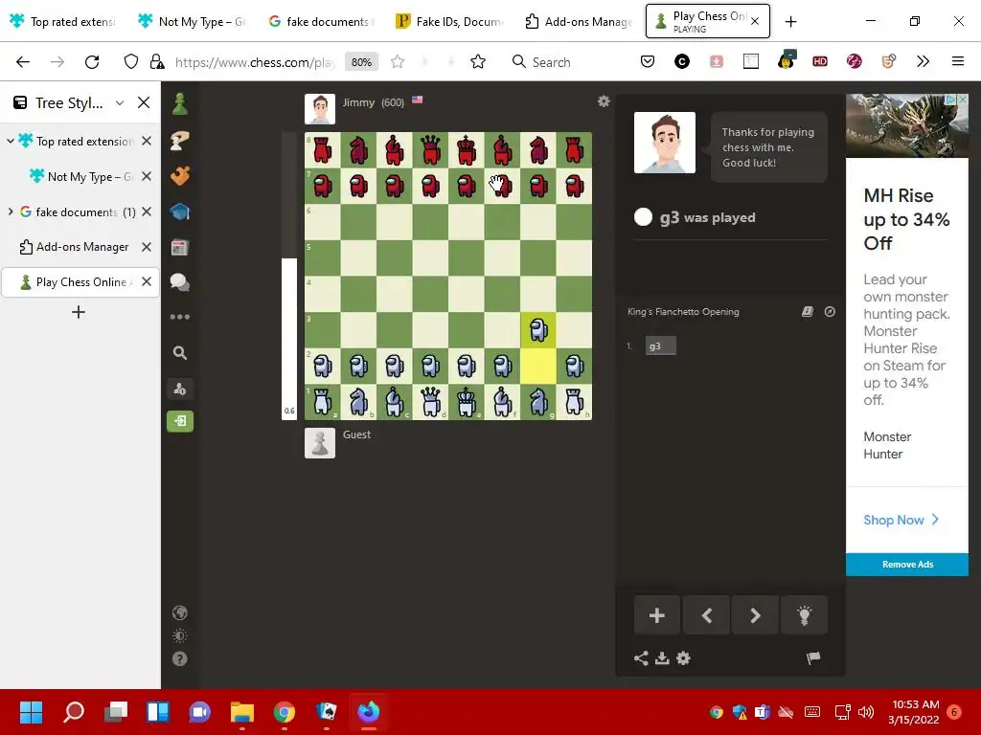The image size is (981, 735).
Task: Open the Social chat bubbles icon
Action: (x=179, y=282)
